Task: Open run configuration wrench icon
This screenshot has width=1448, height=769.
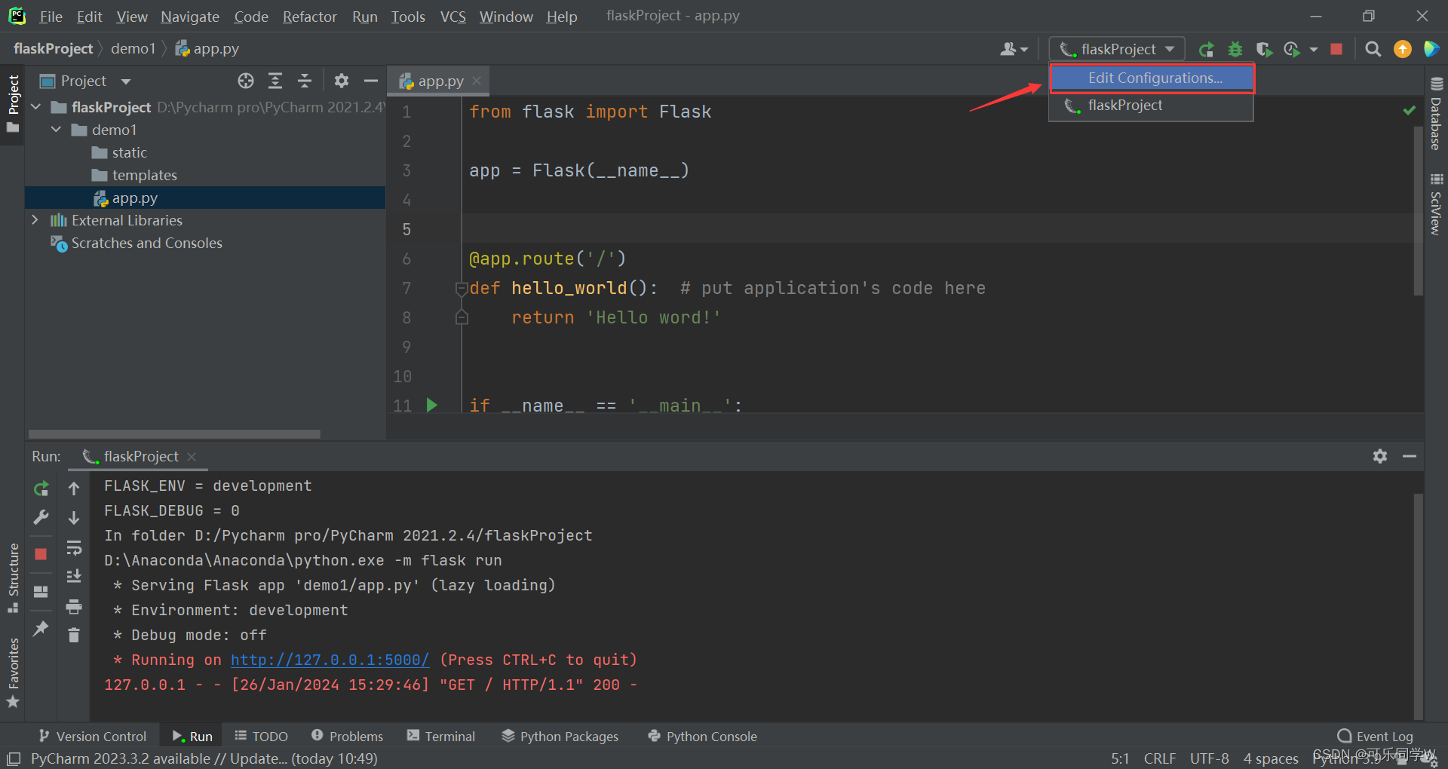Action: point(41,518)
